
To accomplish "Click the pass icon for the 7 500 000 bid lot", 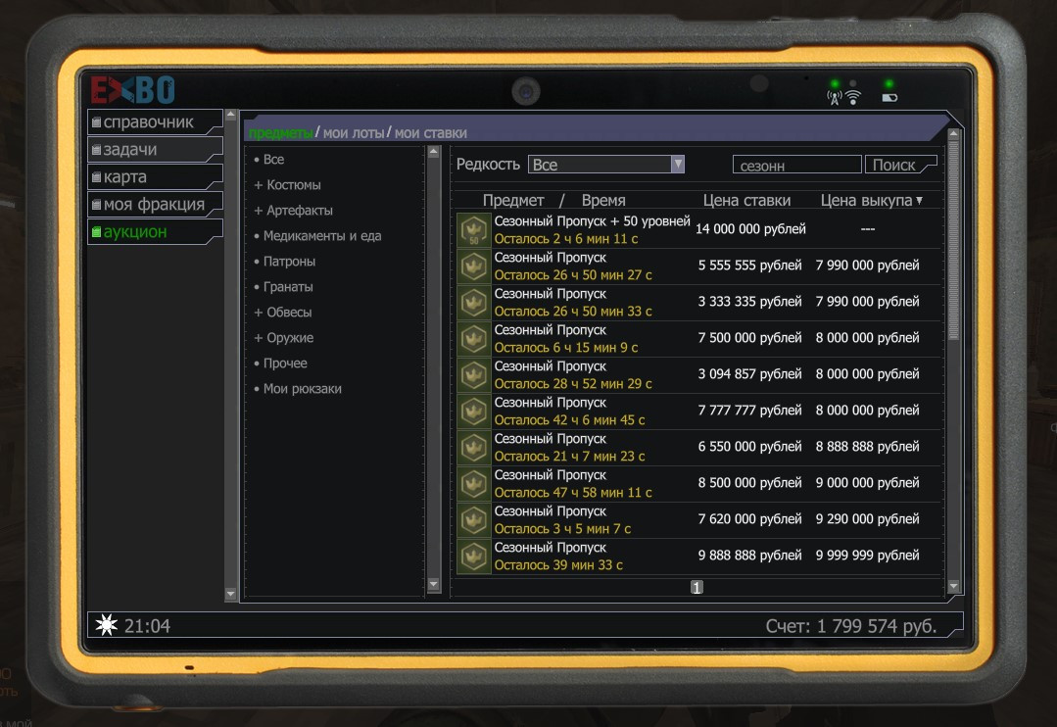I will click(x=474, y=339).
